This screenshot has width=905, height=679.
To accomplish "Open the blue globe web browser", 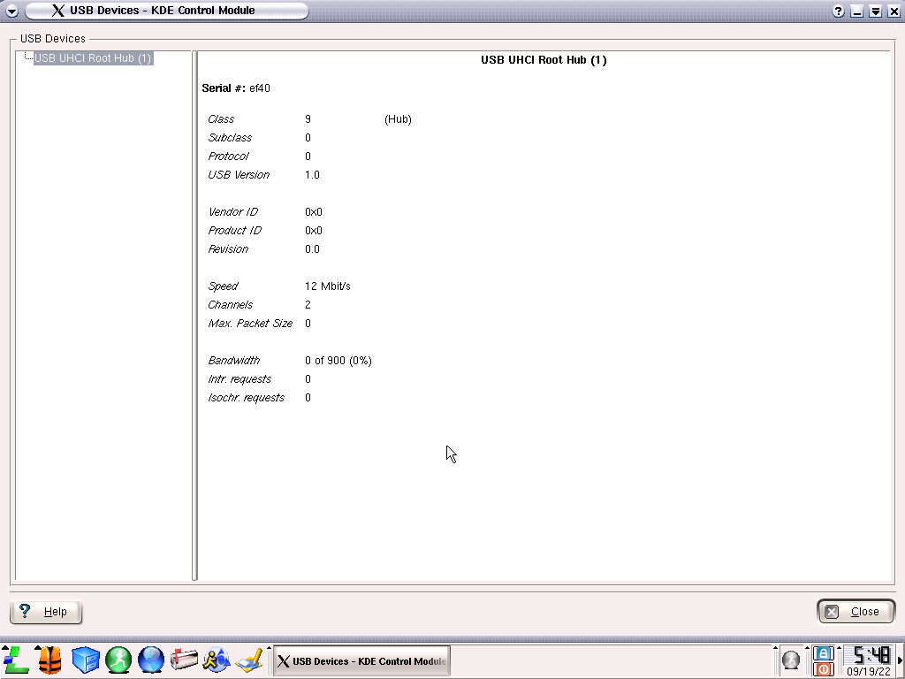I will 151,660.
